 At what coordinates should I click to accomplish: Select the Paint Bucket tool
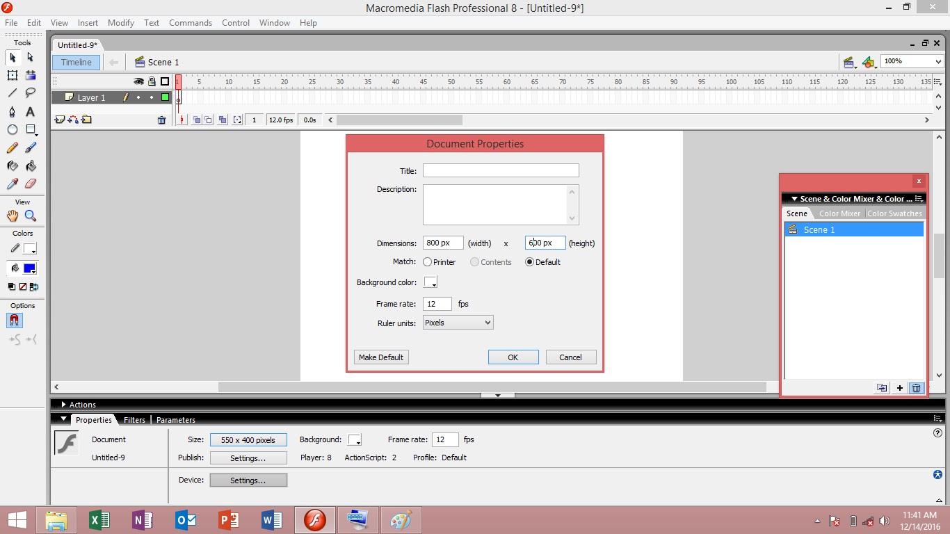[30, 165]
